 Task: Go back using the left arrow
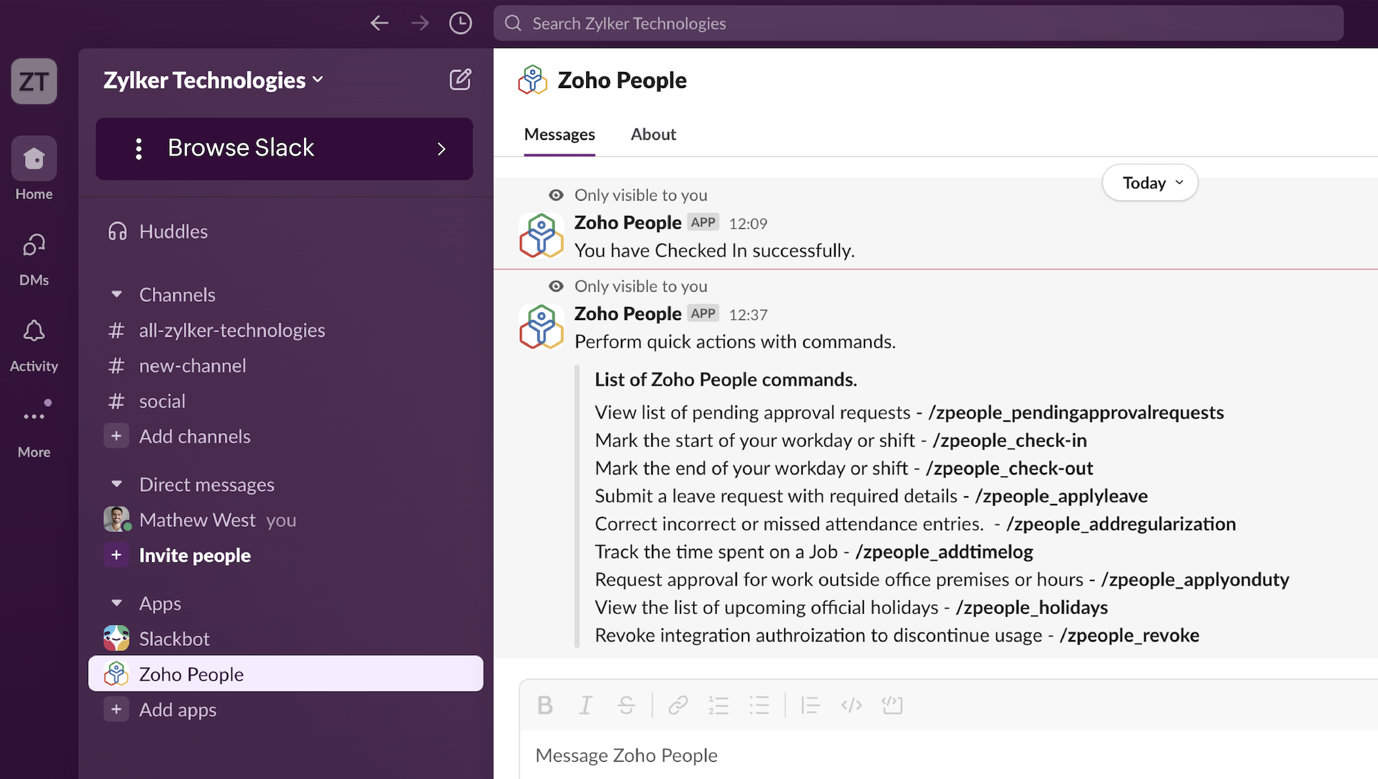(x=379, y=24)
